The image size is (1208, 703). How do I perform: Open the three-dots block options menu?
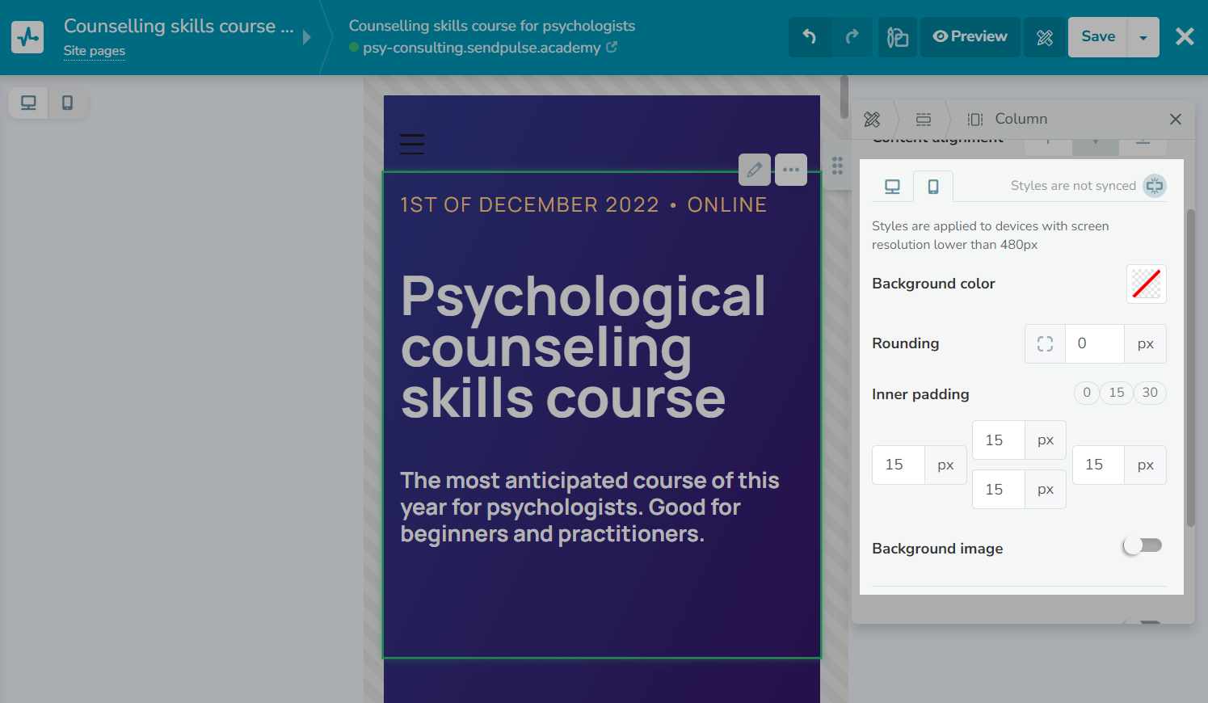[x=791, y=170]
